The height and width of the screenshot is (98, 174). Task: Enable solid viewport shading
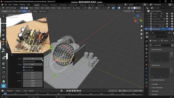[x=135, y=8]
